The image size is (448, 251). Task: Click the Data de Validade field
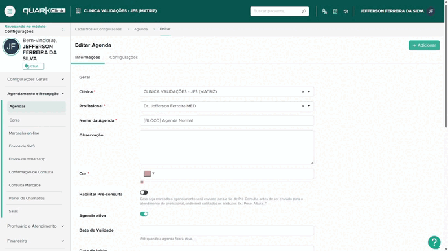click(x=227, y=230)
